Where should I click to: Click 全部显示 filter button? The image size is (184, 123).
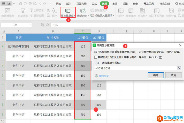click(x=37, y=10)
